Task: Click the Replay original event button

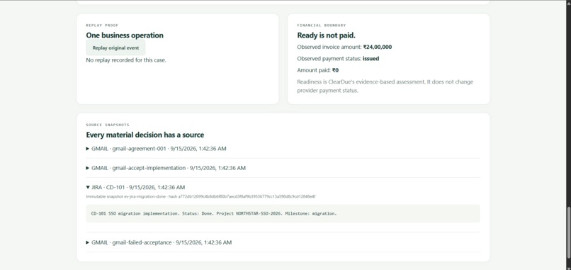Action: coord(115,47)
